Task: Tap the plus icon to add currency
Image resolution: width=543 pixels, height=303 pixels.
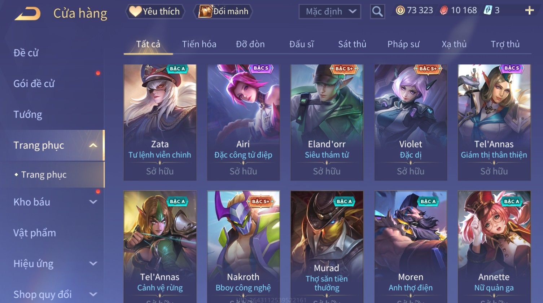Action: [529, 10]
